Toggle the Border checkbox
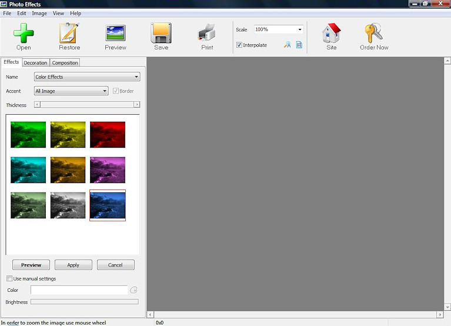The height and width of the screenshot is (326, 451). [x=116, y=91]
